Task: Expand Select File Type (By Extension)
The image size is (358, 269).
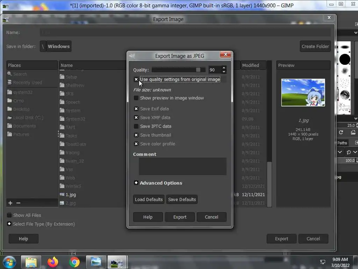Action: [9, 224]
